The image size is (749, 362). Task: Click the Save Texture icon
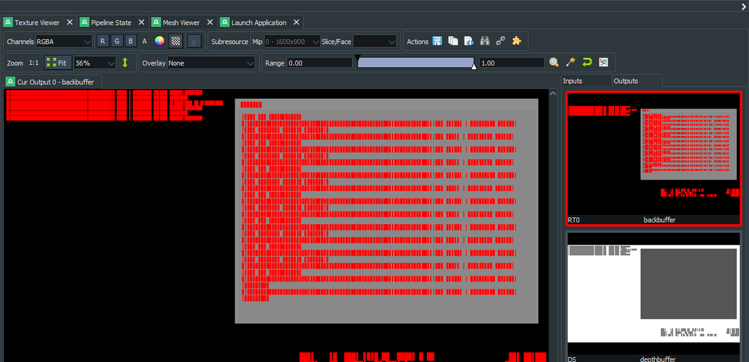point(437,41)
